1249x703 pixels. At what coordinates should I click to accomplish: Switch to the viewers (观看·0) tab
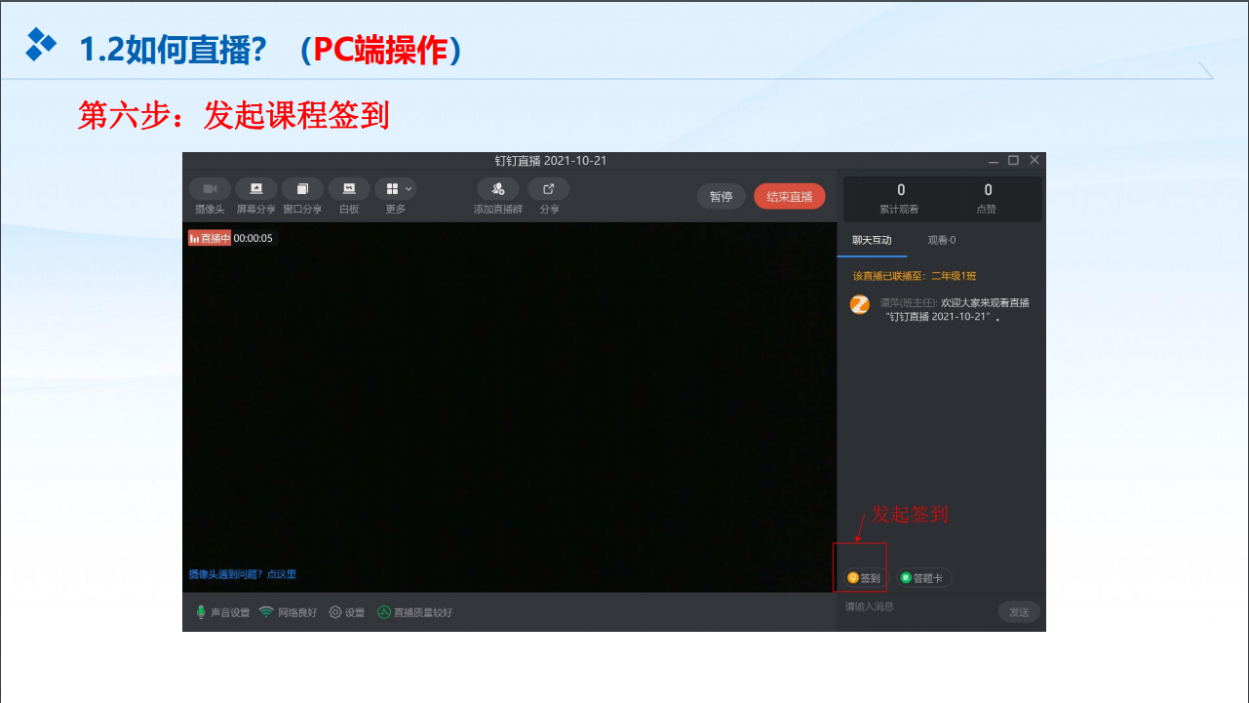pos(942,240)
